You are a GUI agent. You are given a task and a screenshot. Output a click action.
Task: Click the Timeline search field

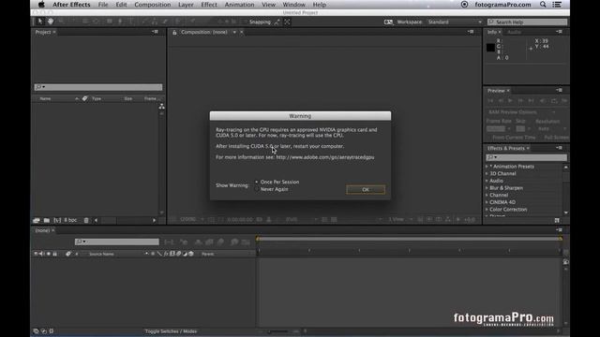pyautogui.click(x=116, y=242)
